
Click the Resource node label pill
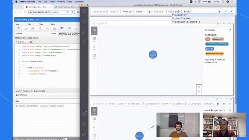click(x=218, y=39)
